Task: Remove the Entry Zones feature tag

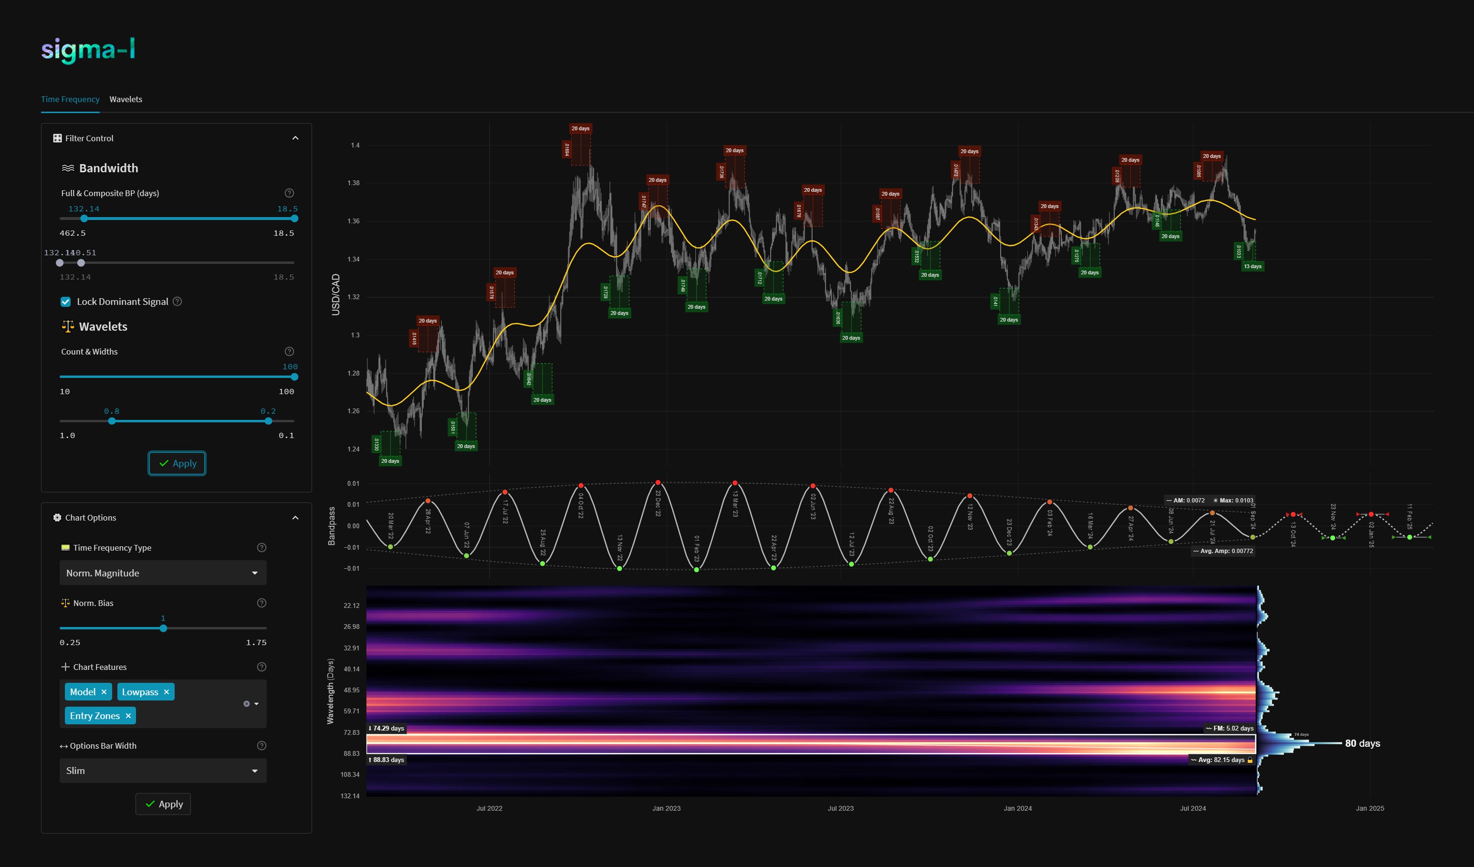Action: pos(128,716)
